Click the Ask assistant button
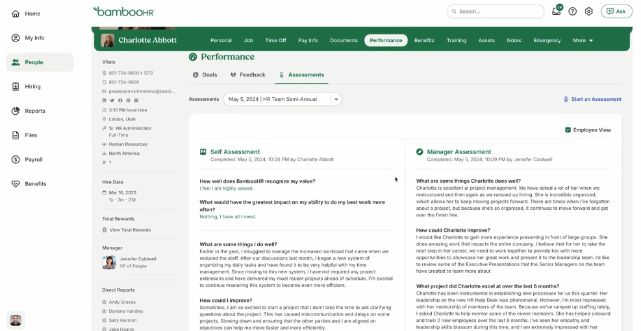 (x=616, y=12)
